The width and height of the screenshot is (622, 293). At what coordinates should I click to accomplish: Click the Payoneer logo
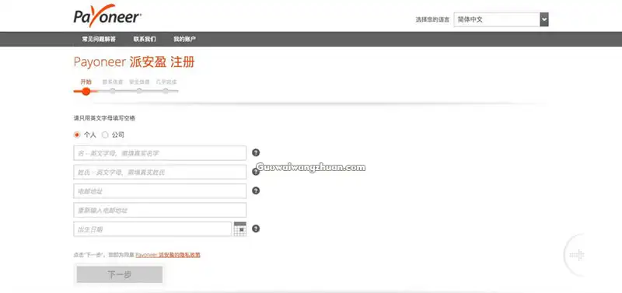point(107,16)
